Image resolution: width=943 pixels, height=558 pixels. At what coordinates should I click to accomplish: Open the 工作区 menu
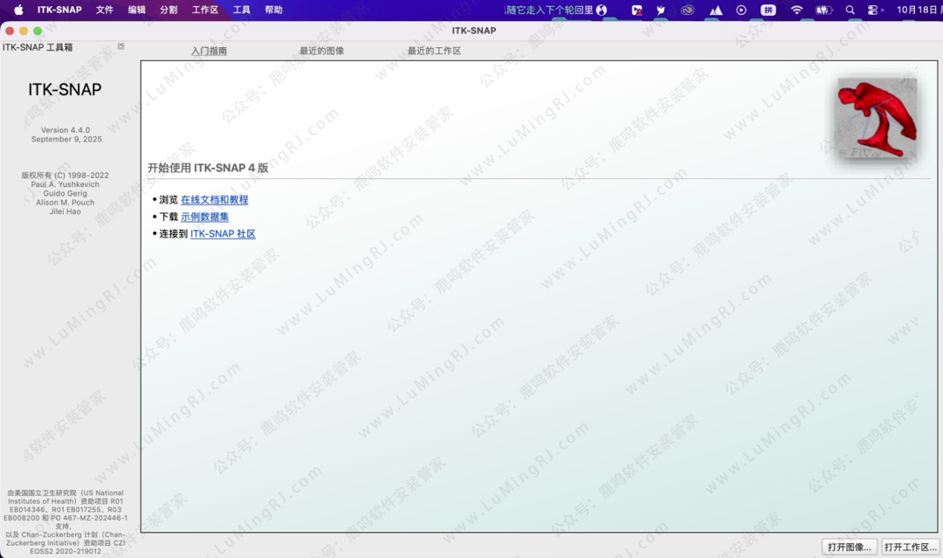205,10
